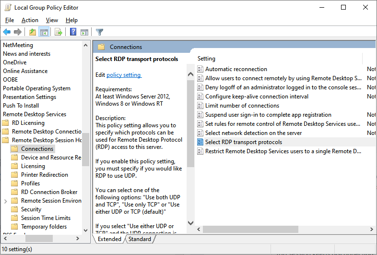Toggle the Show/Hide Action Pane icon

[84, 32]
